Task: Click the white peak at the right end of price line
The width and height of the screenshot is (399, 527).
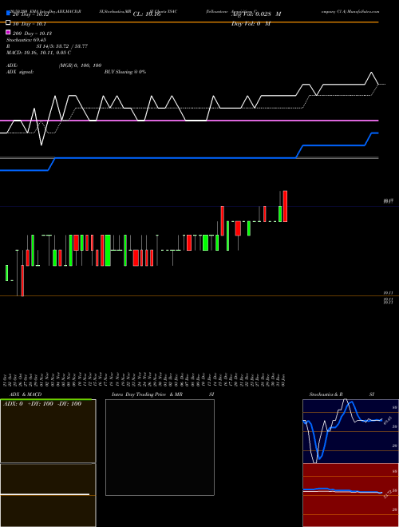Action: (x=371, y=73)
